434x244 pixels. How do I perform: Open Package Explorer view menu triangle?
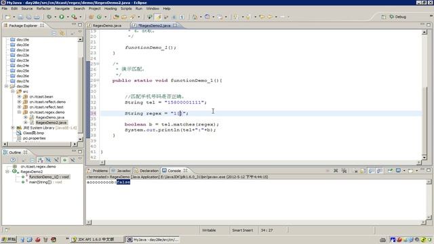[80, 32]
